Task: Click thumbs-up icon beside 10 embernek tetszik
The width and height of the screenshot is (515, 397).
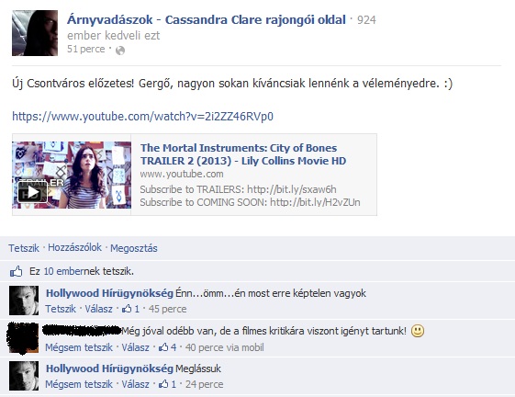Action: (x=17, y=272)
